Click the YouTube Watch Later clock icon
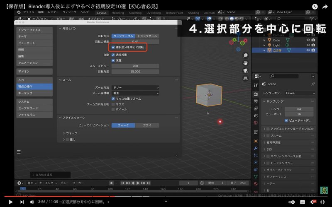The height and width of the screenshot is (207, 332). (315, 7)
